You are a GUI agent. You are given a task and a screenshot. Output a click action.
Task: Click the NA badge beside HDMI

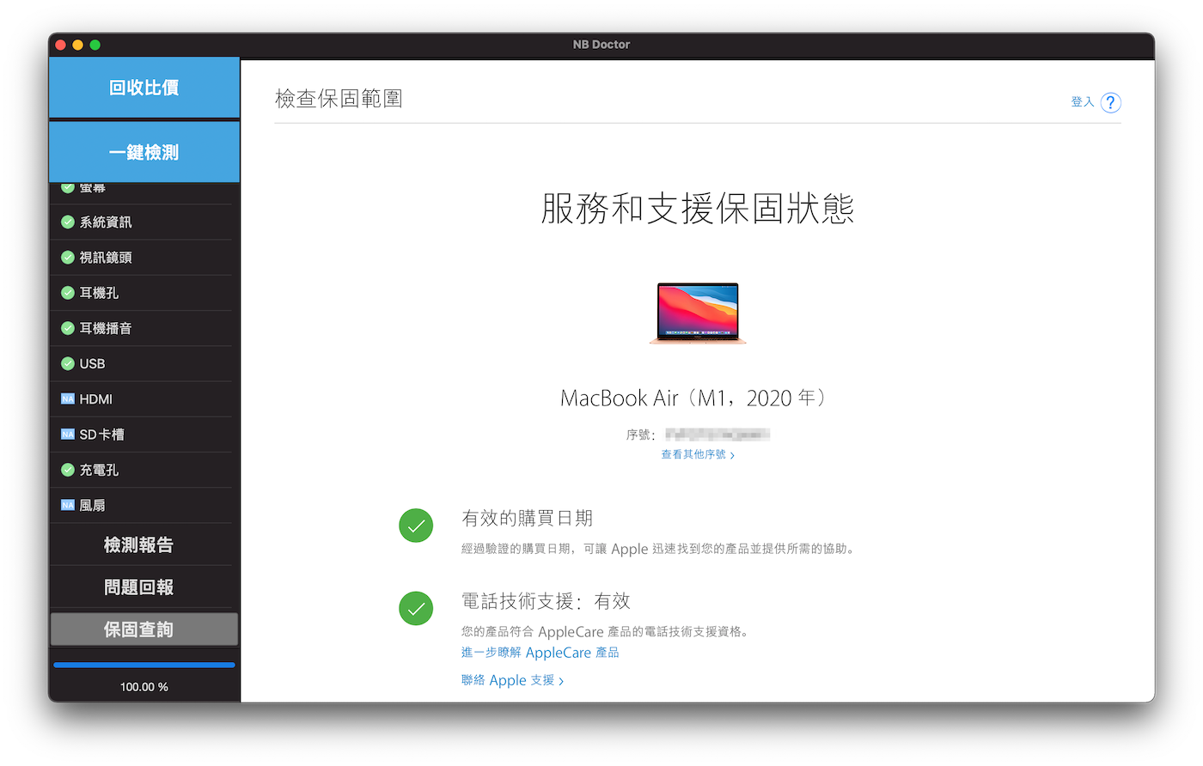(68, 399)
